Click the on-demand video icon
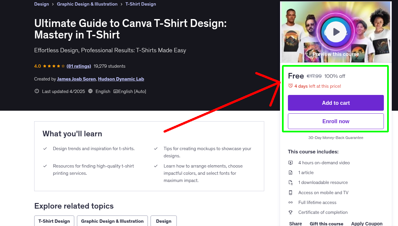This screenshot has width=398, height=226. coord(291,163)
